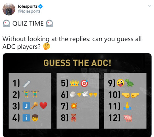Click the red heart emoji in clue 3
This screenshot has width=154, height=137.
[x=43, y=106]
